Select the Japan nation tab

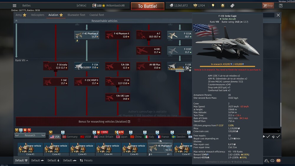(122, 136)
